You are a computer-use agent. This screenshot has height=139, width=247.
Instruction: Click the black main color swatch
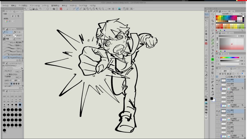[x=212, y=99]
